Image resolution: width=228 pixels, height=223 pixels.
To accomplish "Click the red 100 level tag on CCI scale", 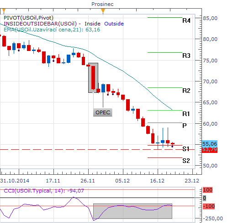I will coord(208,190).
